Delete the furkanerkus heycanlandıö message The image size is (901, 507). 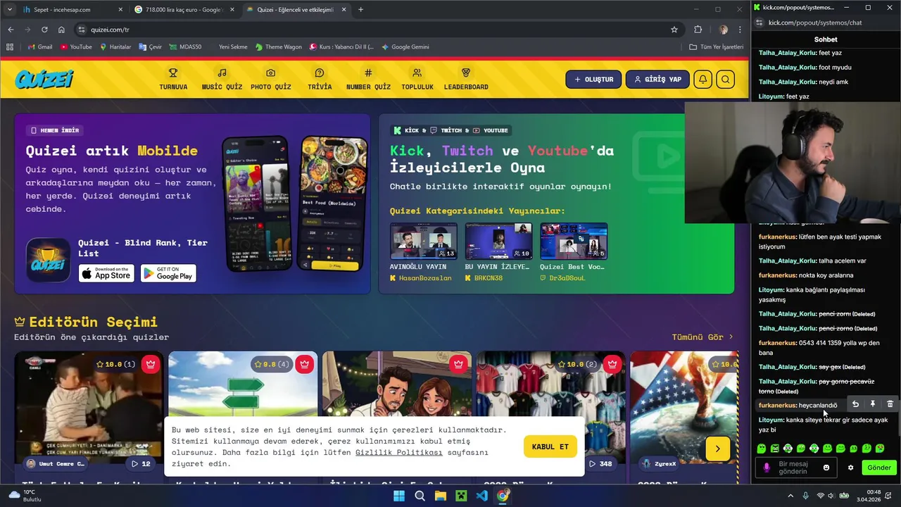pyautogui.click(x=890, y=404)
